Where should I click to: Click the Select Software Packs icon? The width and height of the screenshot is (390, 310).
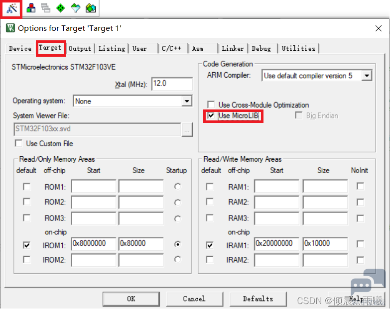(76, 8)
